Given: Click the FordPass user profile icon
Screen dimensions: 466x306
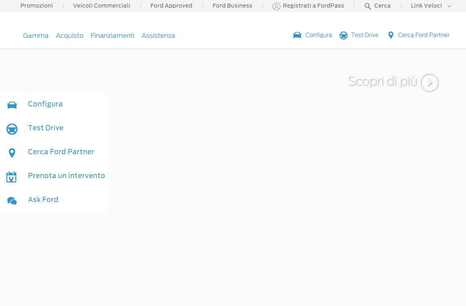Looking at the screenshot, I should pyautogui.click(x=276, y=6).
